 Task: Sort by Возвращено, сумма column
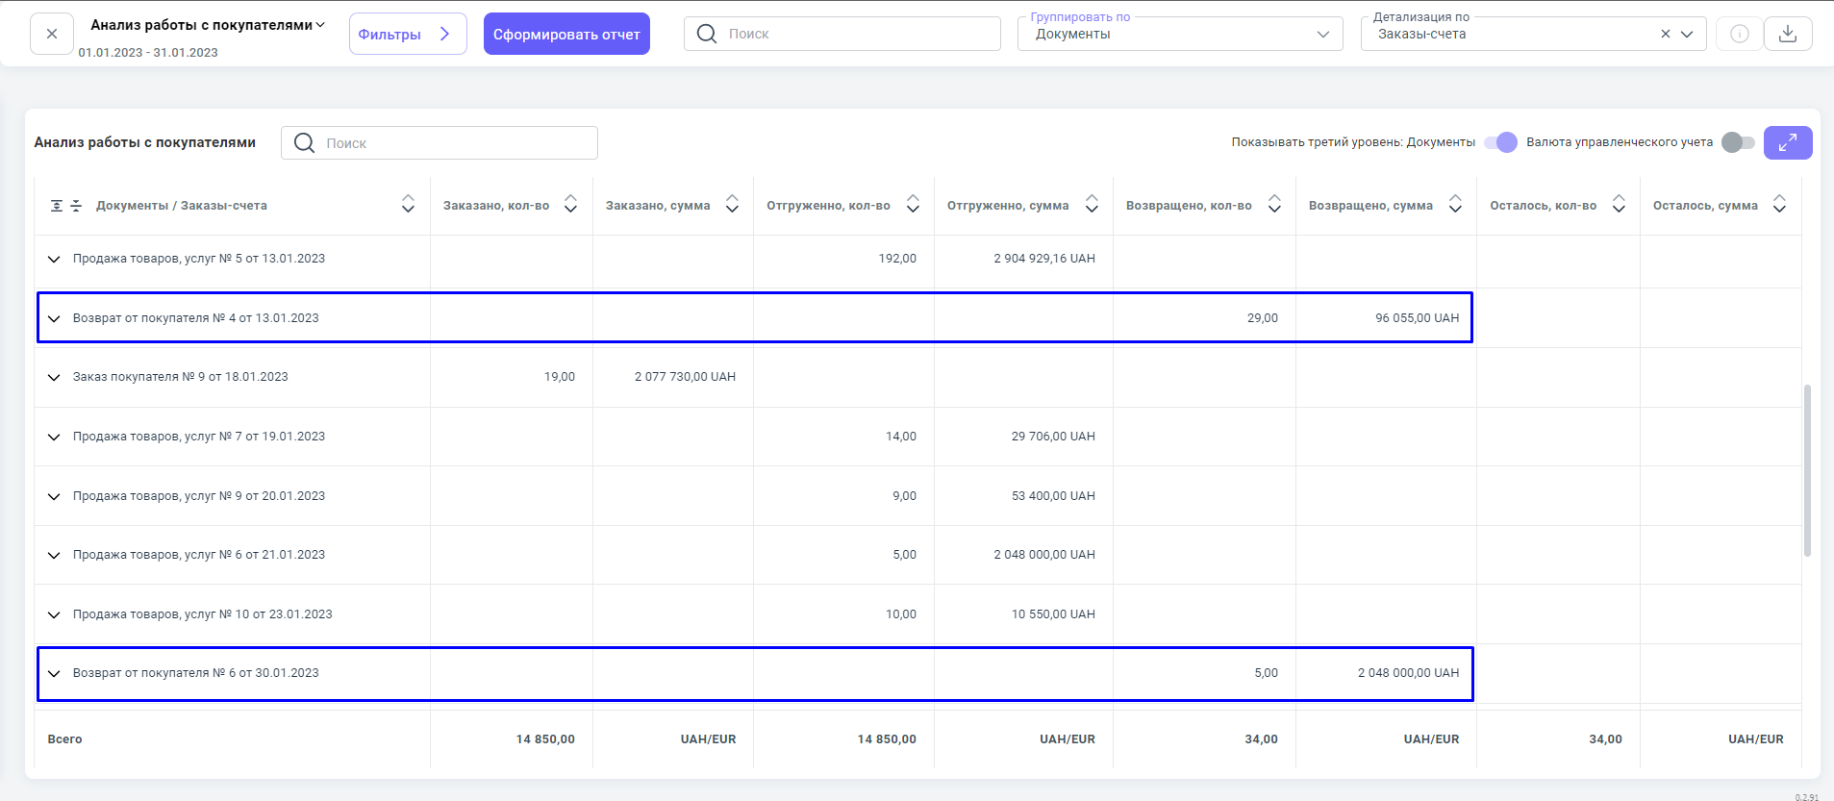pyautogui.click(x=1455, y=204)
